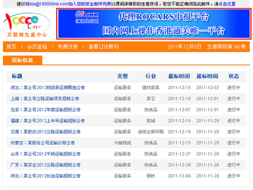Go to 首页 in orange navigation bar
Image resolution: width=253 pixels, height=190 pixels.
point(11,46)
